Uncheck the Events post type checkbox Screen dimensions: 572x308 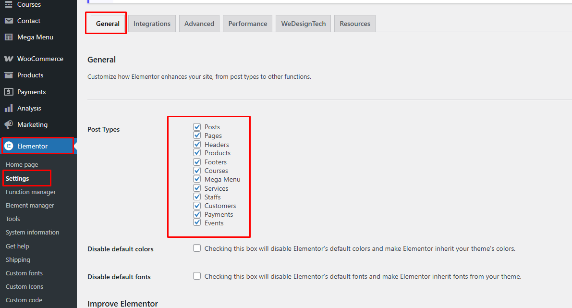[x=197, y=222]
